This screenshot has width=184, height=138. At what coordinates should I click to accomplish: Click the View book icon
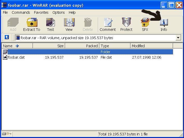pos(69,22)
